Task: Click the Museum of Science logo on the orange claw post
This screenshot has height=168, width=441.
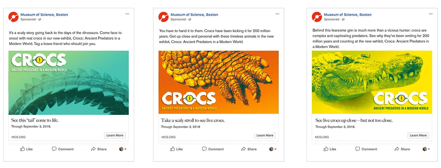Action: tap(163, 17)
